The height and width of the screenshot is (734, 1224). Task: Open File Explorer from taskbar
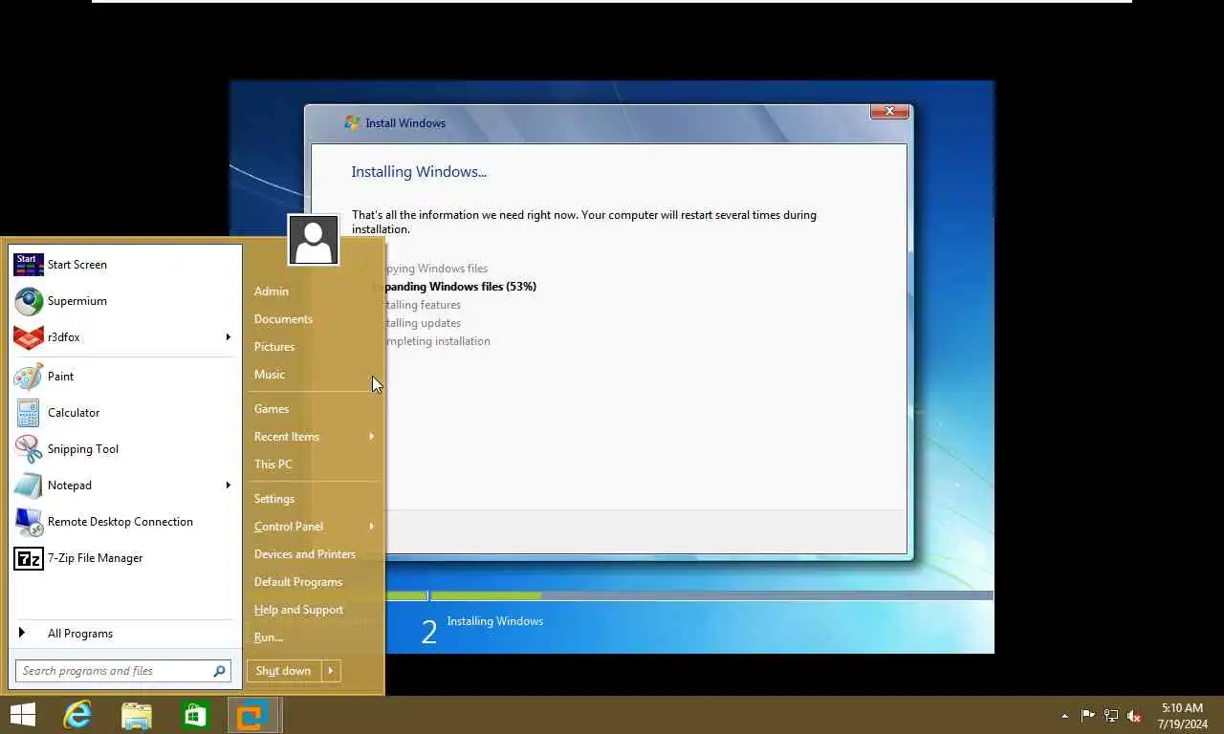click(137, 715)
